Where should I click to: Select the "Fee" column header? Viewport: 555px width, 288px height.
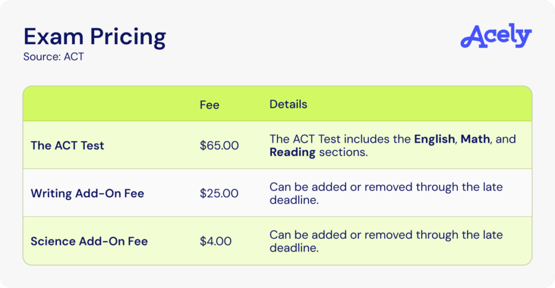(209, 104)
